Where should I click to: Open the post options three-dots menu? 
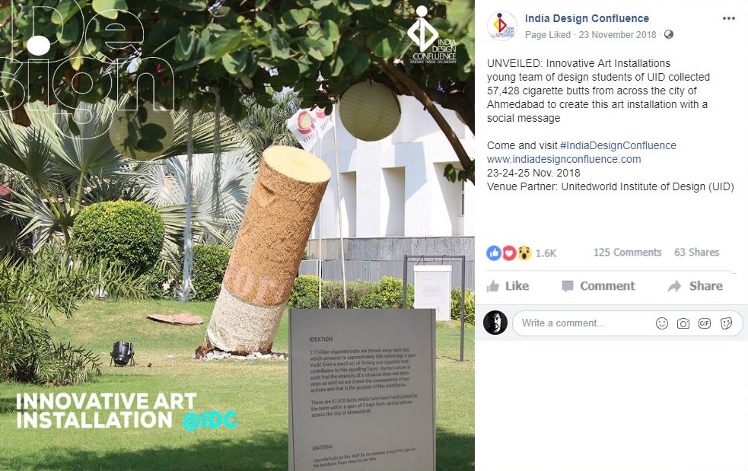pyautogui.click(x=728, y=18)
